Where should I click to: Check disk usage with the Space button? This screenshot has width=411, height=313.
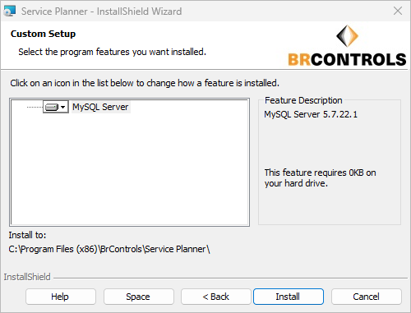(138, 297)
